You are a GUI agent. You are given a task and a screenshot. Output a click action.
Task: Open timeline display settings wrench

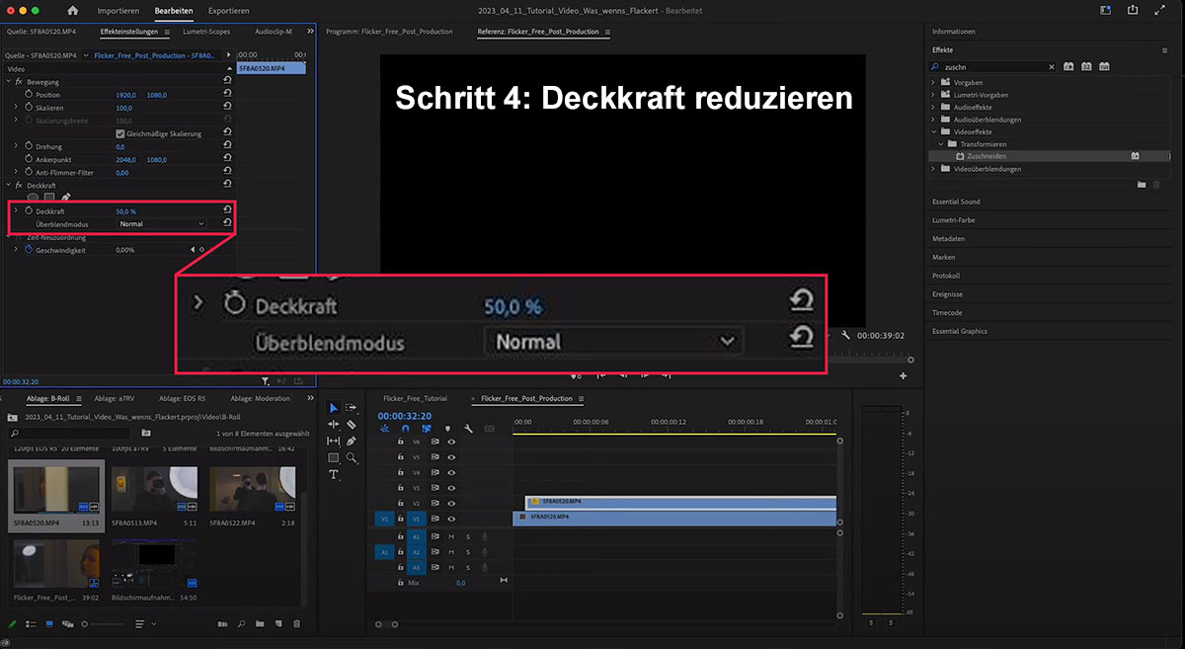coord(468,429)
